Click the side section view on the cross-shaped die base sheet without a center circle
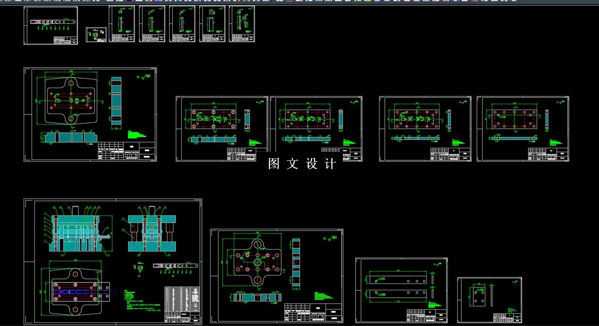Screen dimensions: 599x326 (116, 101)
